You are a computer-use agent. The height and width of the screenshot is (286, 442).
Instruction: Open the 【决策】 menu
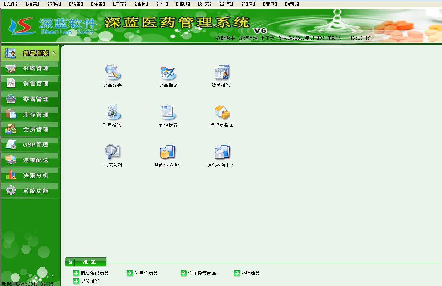point(204,4)
